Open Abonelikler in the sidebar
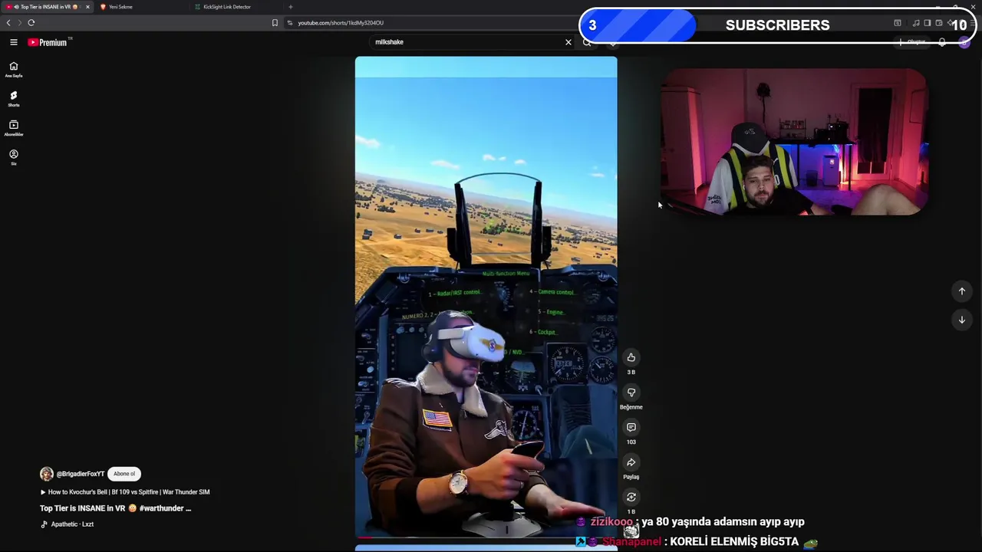Image resolution: width=982 pixels, height=552 pixels. pos(13,128)
